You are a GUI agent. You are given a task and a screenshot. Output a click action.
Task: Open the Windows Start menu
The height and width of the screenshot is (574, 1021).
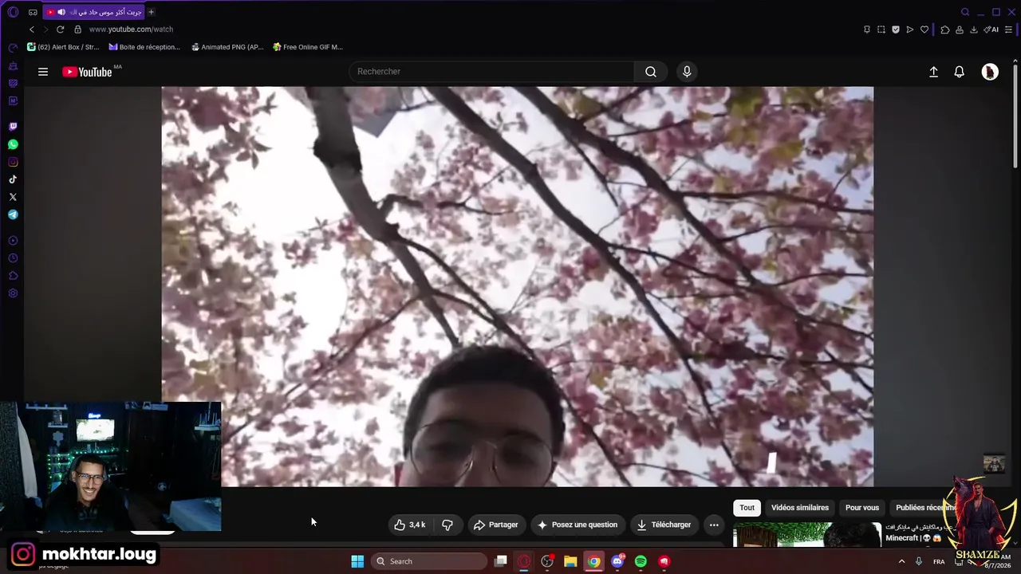coord(357,561)
